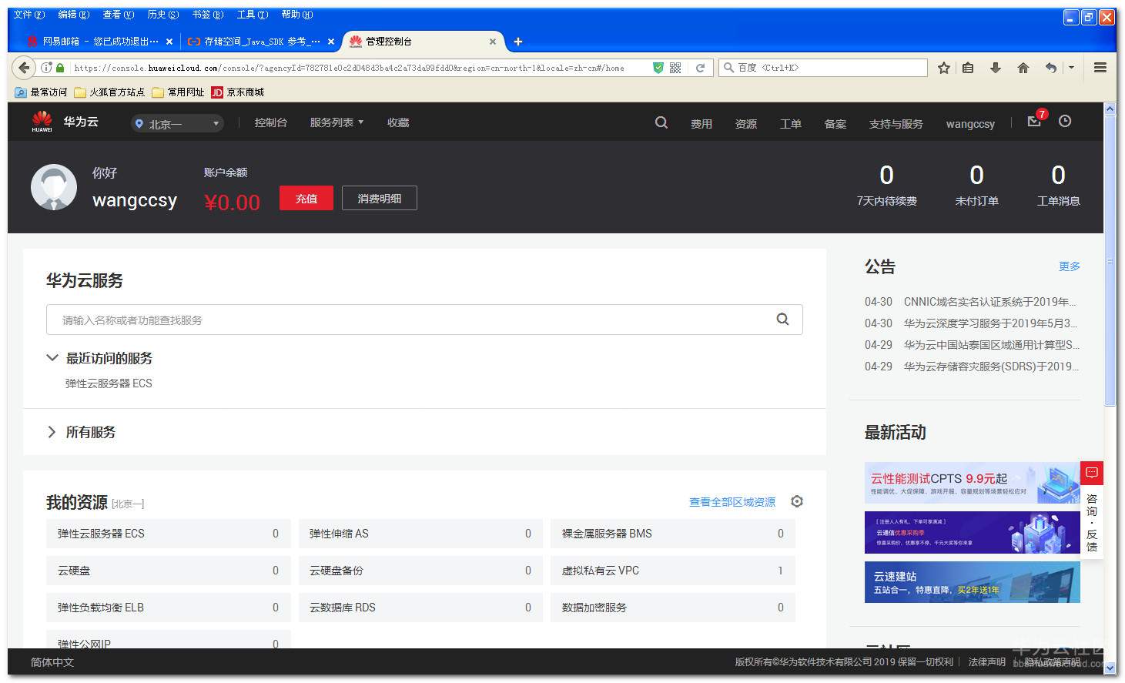
Task: Open the 文件 menu
Action: click(x=29, y=15)
